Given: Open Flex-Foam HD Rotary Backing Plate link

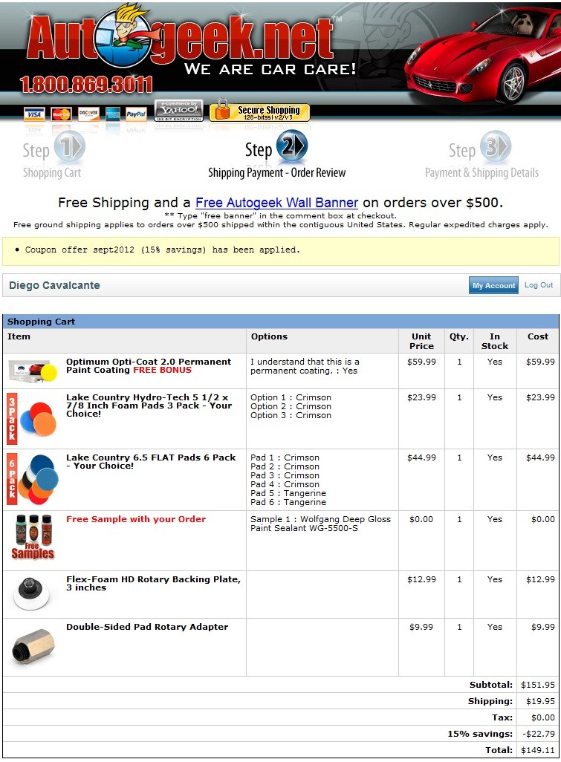Looking at the screenshot, I should pos(153,583).
